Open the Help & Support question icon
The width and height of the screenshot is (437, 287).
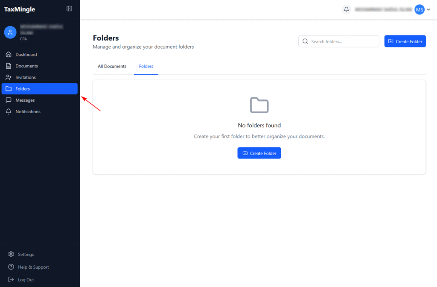click(x=11, y=267)
